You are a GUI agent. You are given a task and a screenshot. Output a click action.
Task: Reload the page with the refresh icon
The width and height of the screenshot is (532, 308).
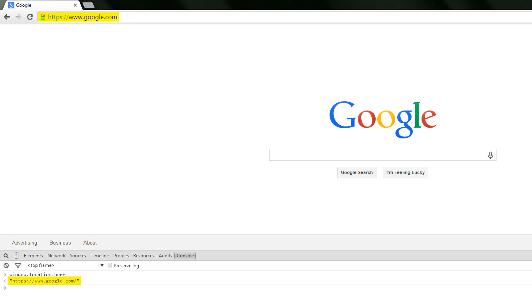click(x=30, y=17)
